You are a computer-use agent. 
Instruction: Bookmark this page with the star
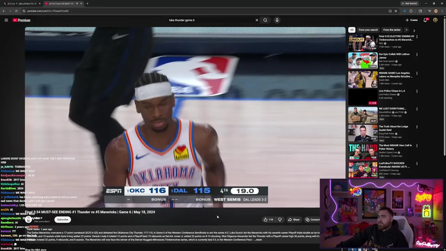pyautogui.click(x=396, y=11)
